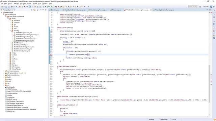Open the Refactor menu
The width and height of the screenshot is (216, 121).
click(x=16, y=4)
